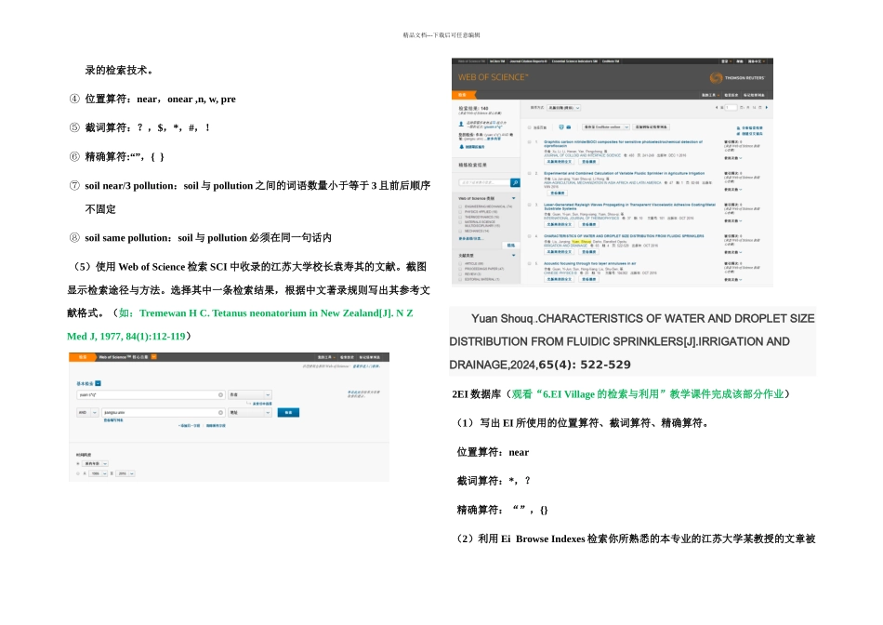Click blue chevron icon next to 基本检索
This screenshot has width=883, height=625.
tap(98, 383)
